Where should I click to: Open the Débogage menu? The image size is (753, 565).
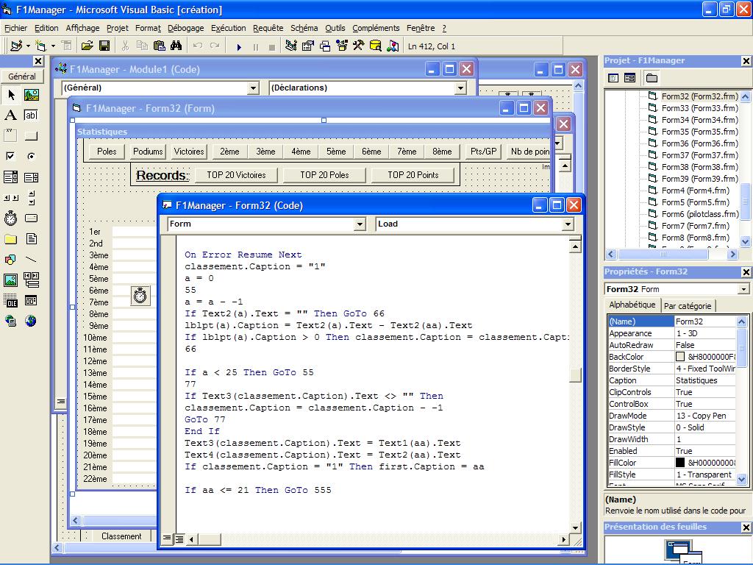coord(186,29)
